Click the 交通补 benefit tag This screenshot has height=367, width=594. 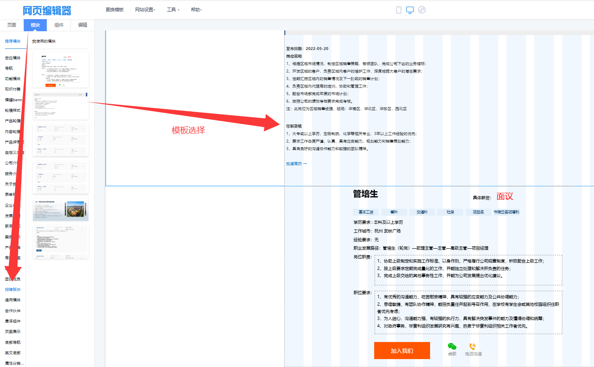pos(422,212)
